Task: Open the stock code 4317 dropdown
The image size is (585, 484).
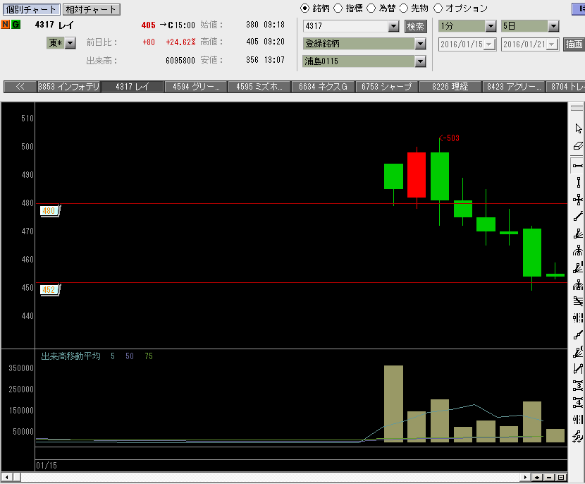Action: click(393, 26)
